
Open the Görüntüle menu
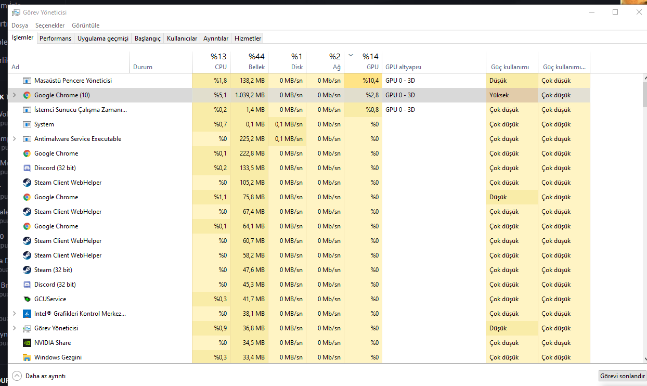[85, 25]
